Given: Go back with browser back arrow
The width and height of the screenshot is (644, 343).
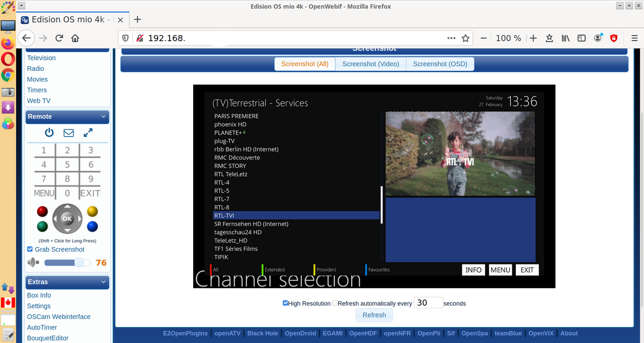Looking at the screenshot, I should tap(27, 38).
